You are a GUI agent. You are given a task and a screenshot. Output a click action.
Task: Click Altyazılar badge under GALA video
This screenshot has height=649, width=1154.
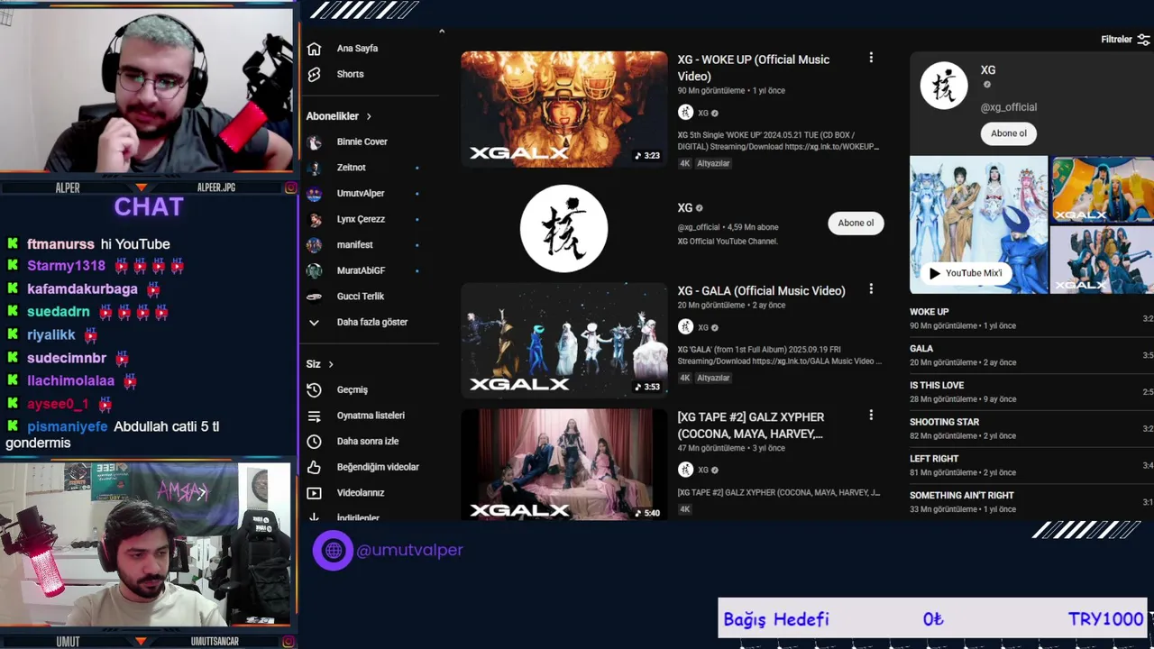click(713, 378)
